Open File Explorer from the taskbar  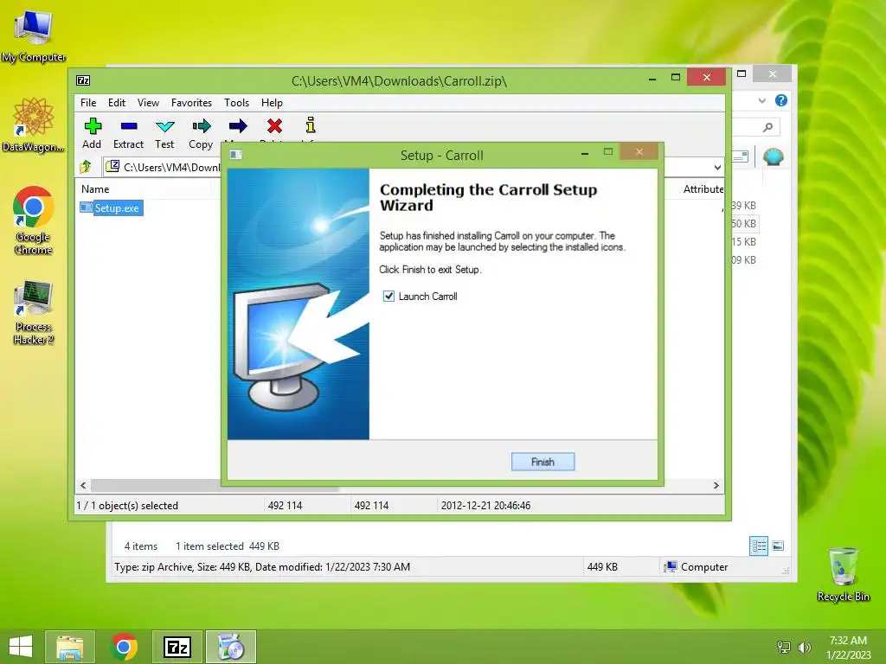70,647
